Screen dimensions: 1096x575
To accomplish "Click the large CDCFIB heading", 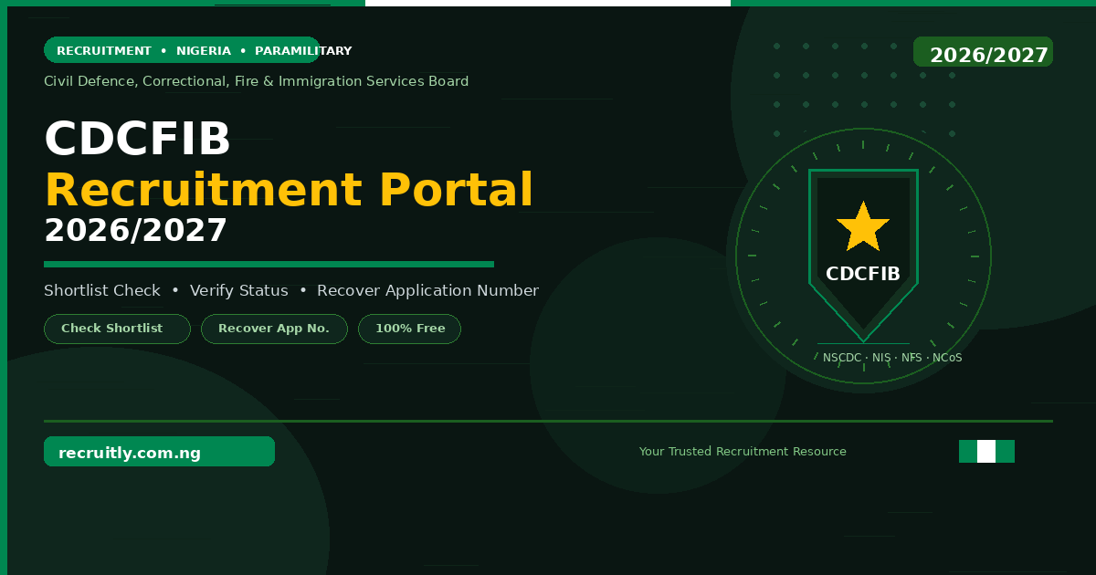I will click(138, 140).
